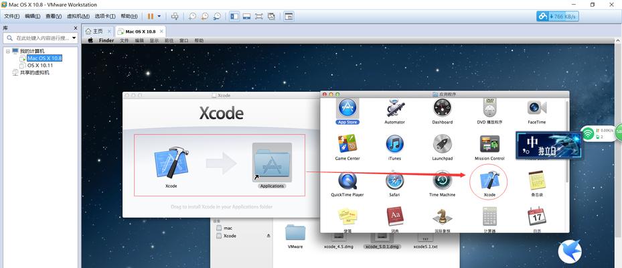The width and height of the screenshot is (622, 268).
Task: Open the 查看(V) menu in VMware
Action: point(54,16)
